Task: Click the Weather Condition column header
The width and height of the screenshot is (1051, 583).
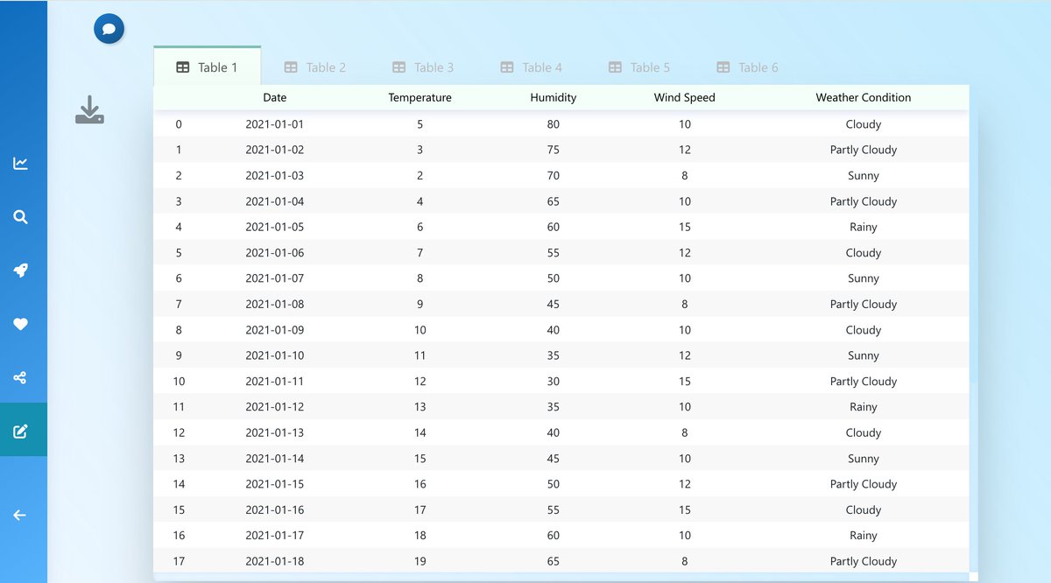Action: 864,98
